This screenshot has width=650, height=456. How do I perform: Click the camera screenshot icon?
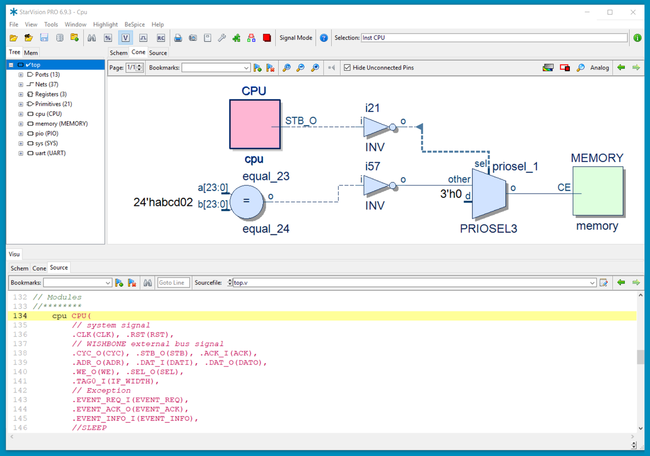point(193,38)
